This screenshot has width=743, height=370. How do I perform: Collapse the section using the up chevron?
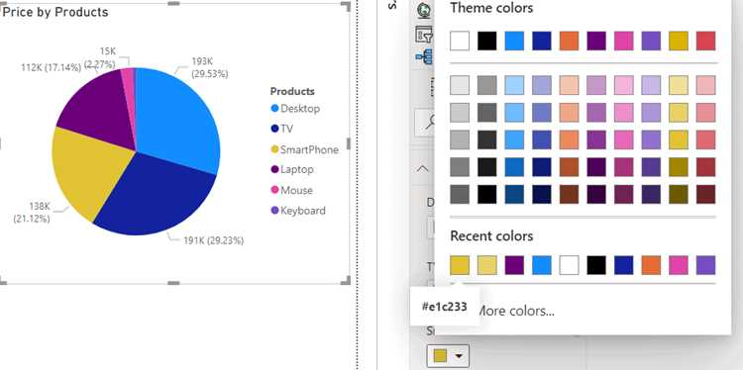click(x=422, y=168)
